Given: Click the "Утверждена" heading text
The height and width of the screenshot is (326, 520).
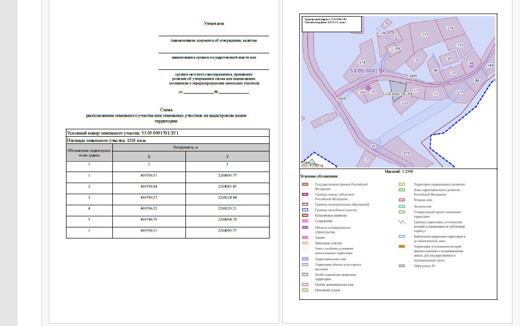Looking at the screenshot, I should [x=214, y=24].
